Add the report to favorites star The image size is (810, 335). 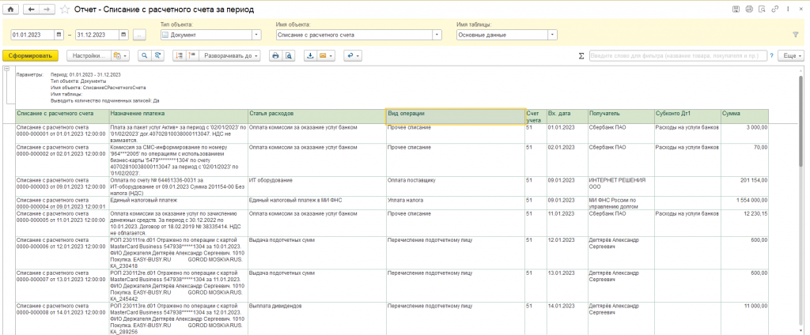pyautogui.click(x=65, y=9)
